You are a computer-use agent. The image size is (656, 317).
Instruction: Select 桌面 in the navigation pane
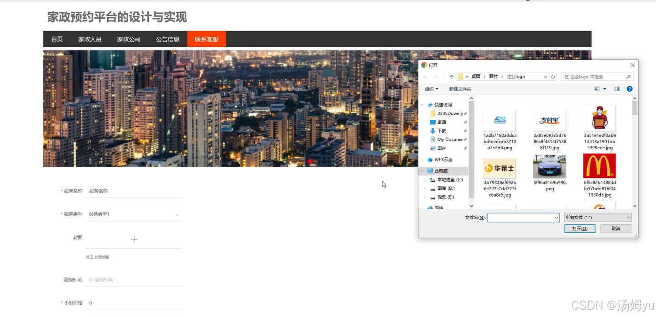coord(442,122)
